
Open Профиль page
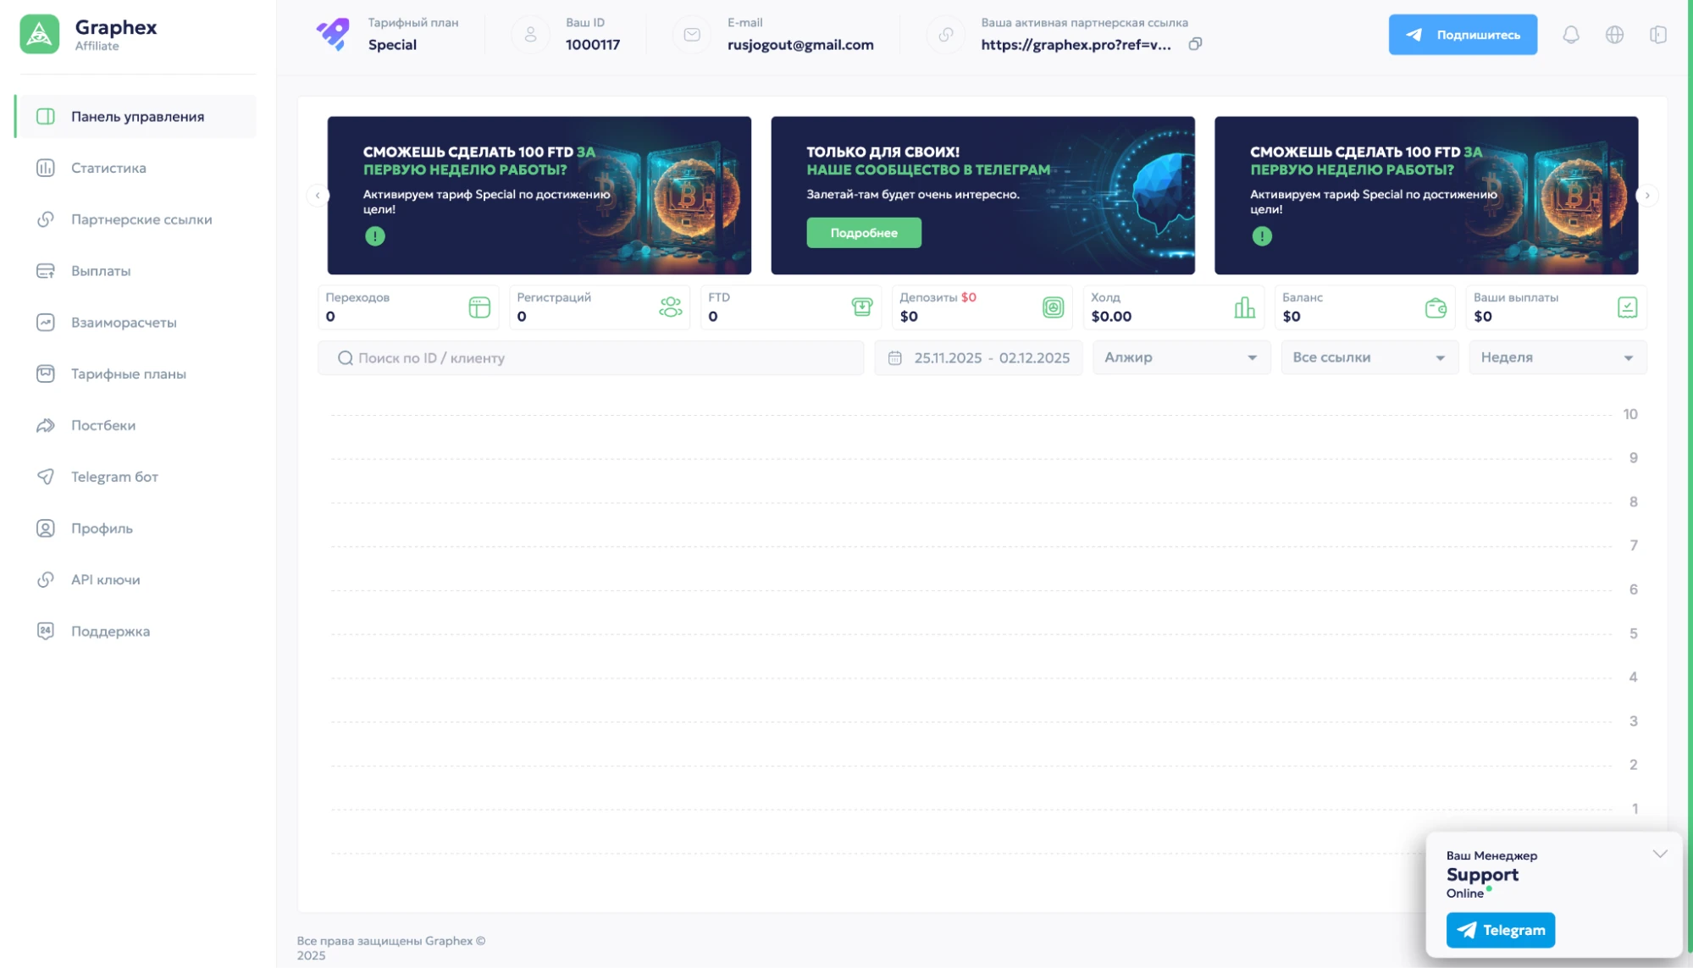click(136, 528)
